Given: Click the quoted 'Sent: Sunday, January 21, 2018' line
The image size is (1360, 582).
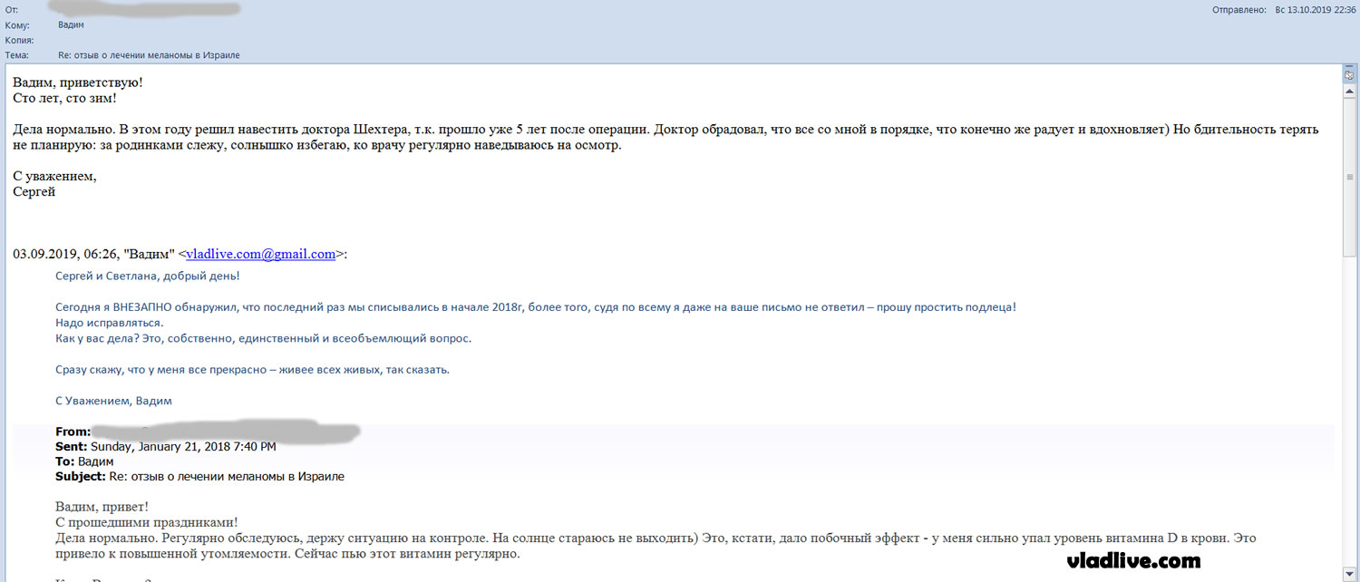Looking at the screenshot, I should pyautogui.click(x=166, y=447).
